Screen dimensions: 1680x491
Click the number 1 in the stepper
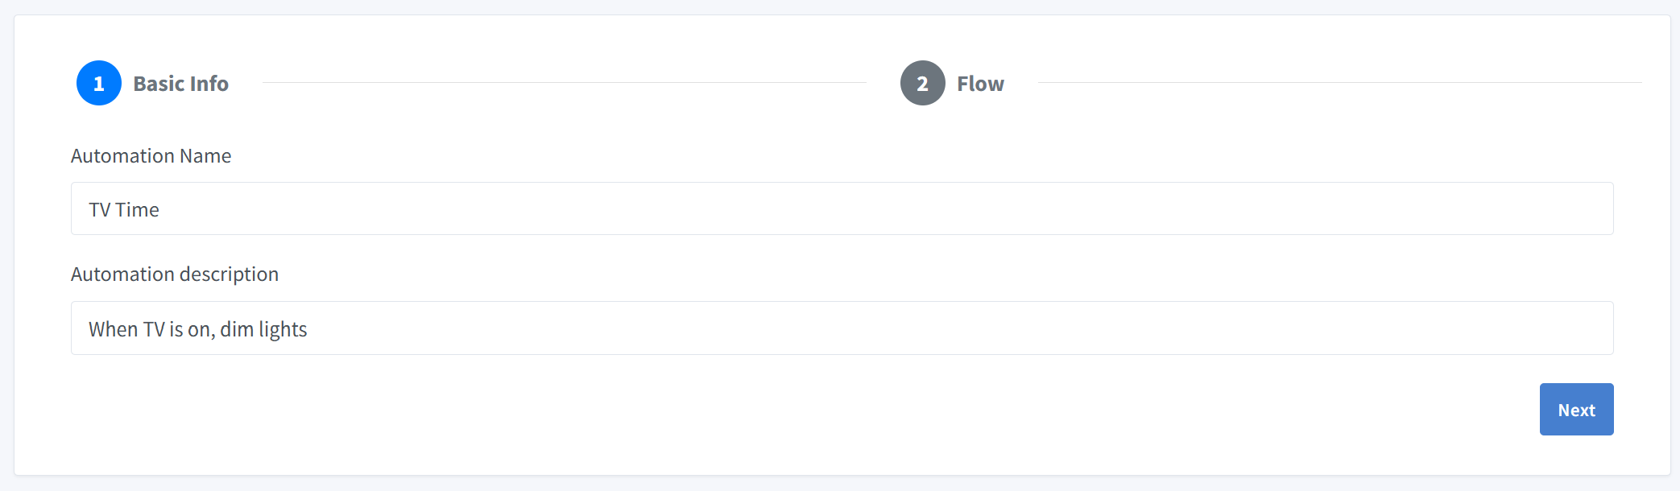pos(99,84)
